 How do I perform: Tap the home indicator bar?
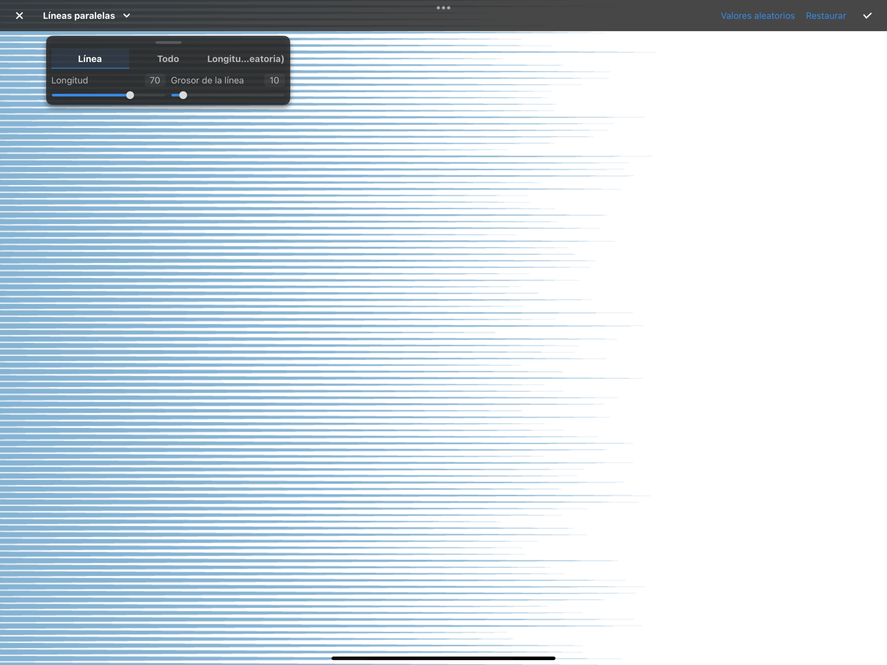[443, 658]
